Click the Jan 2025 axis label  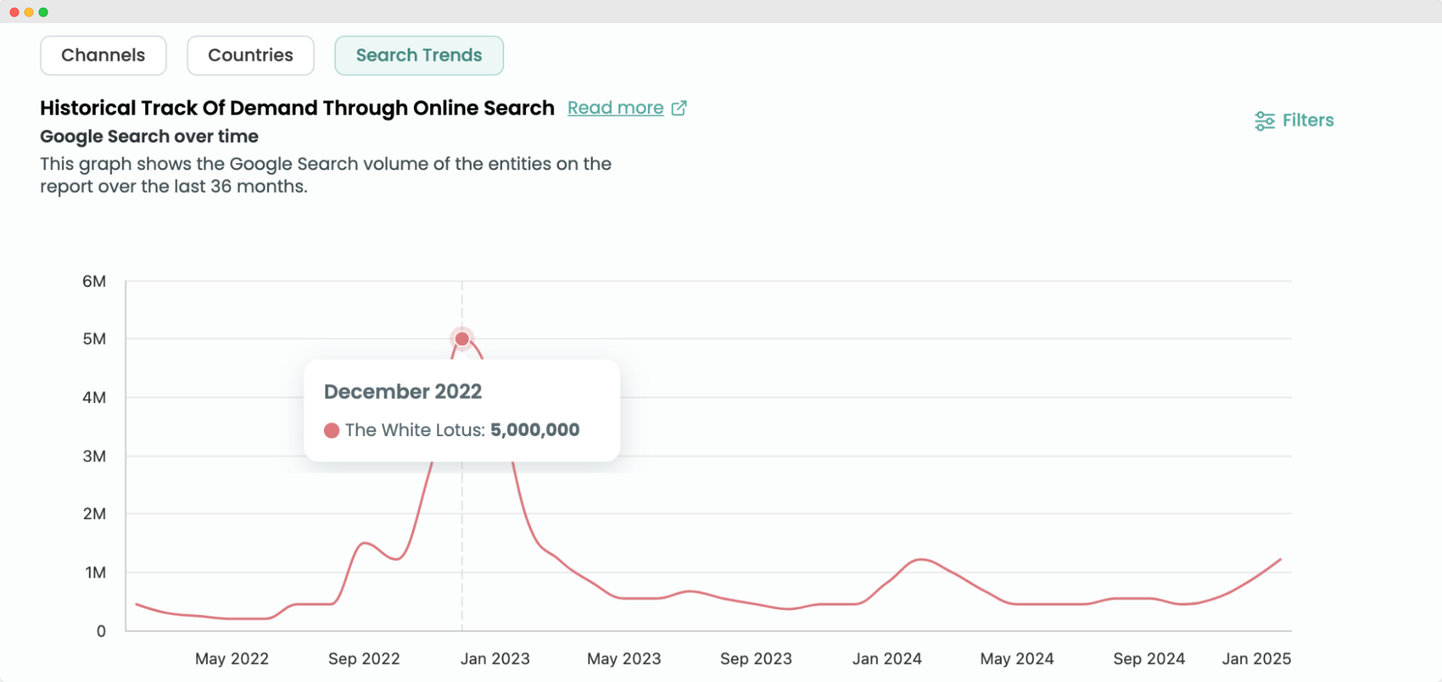tap(1257, 659)
